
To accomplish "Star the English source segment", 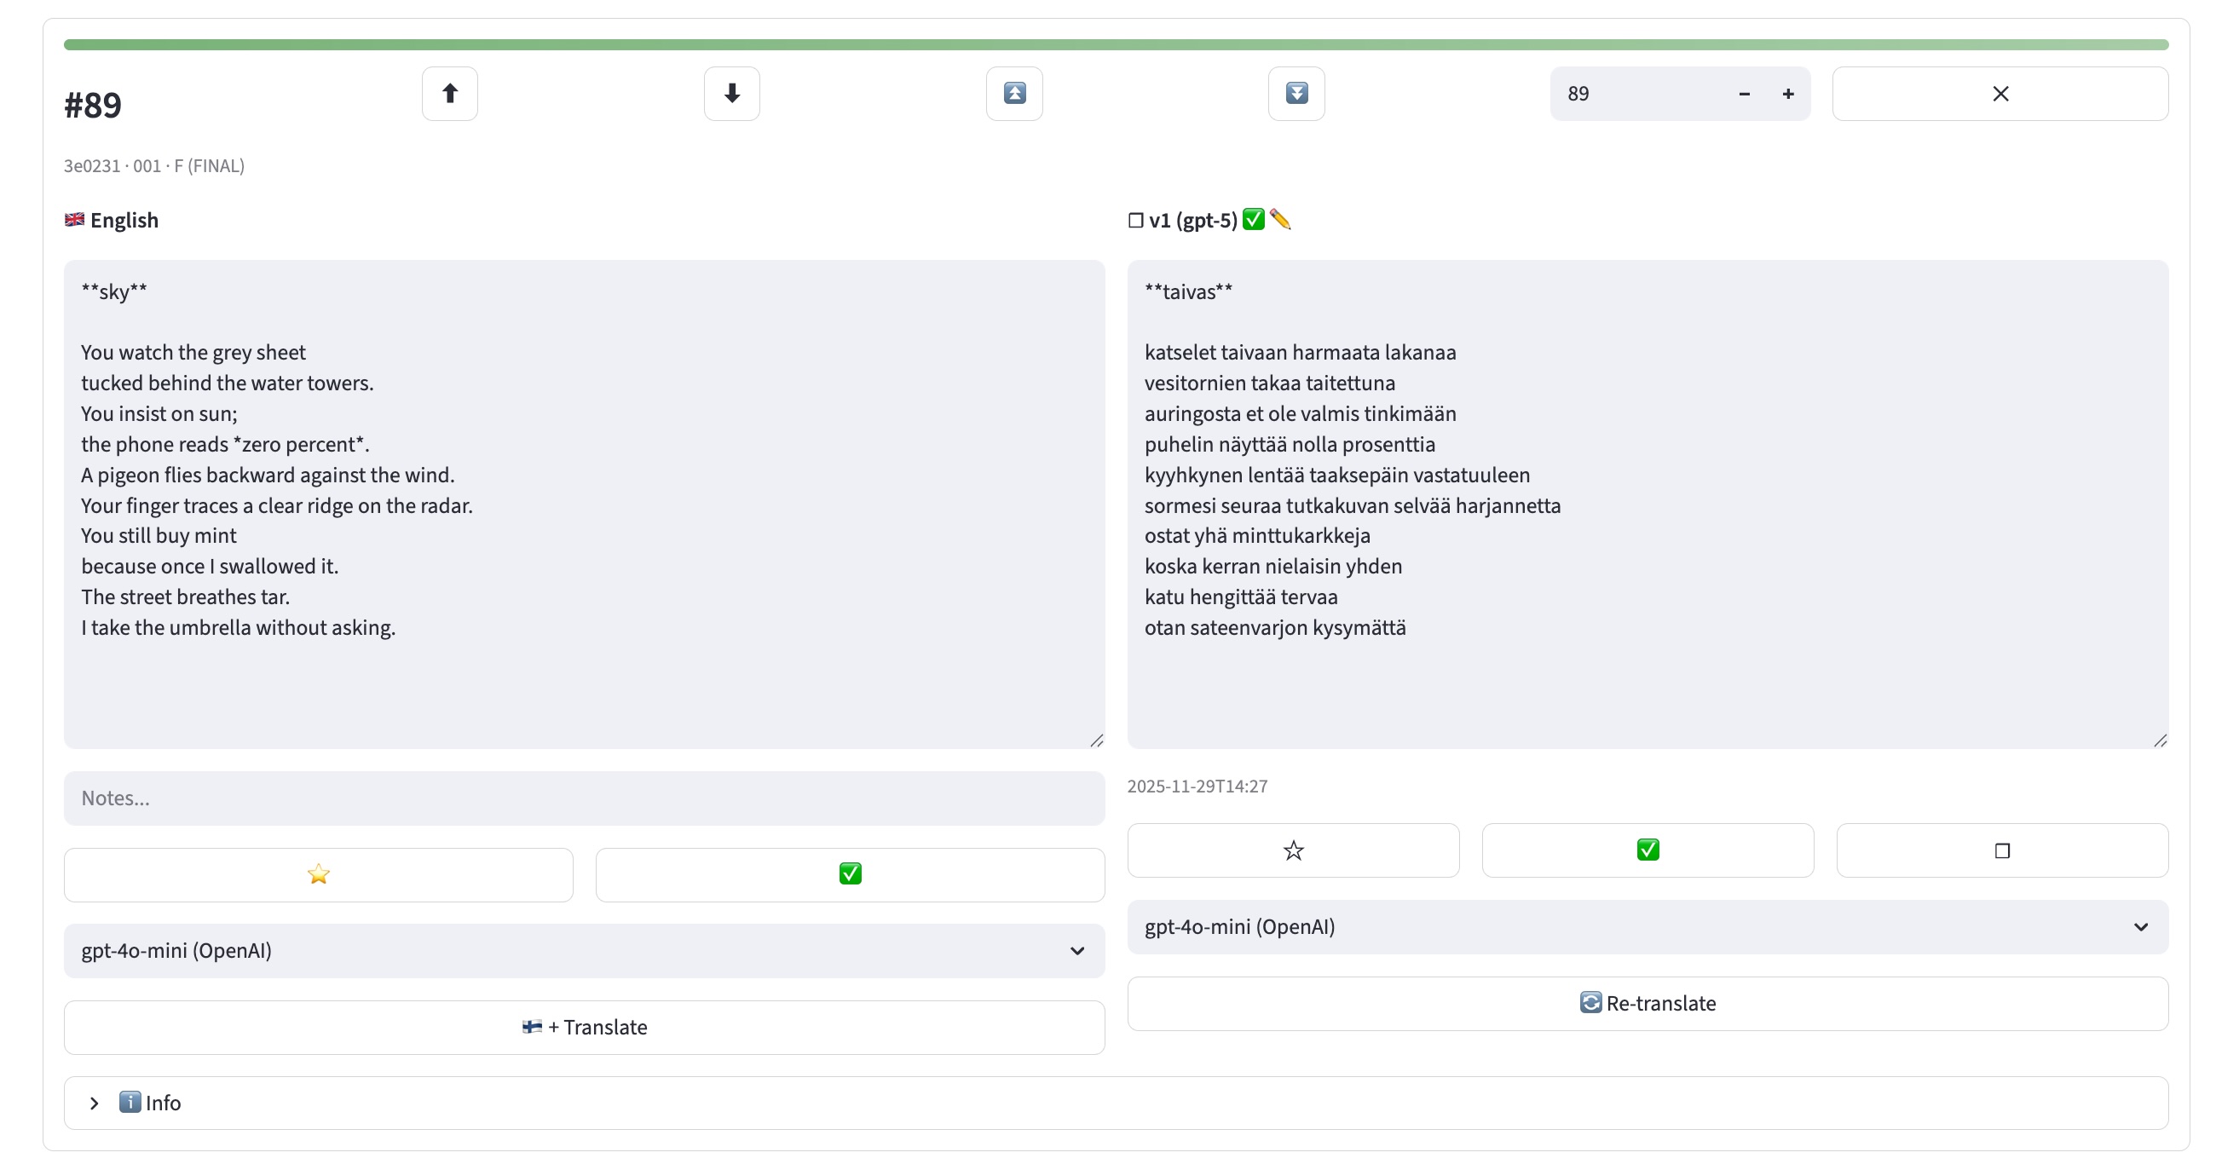I will (x=318, y=873).
